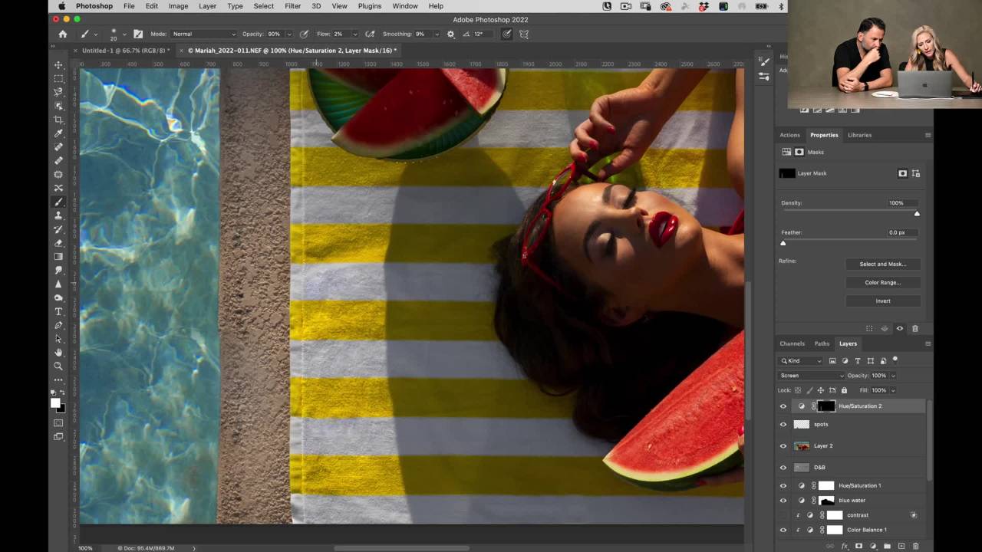
Task: Hide the spots layer
Action: 783,424
